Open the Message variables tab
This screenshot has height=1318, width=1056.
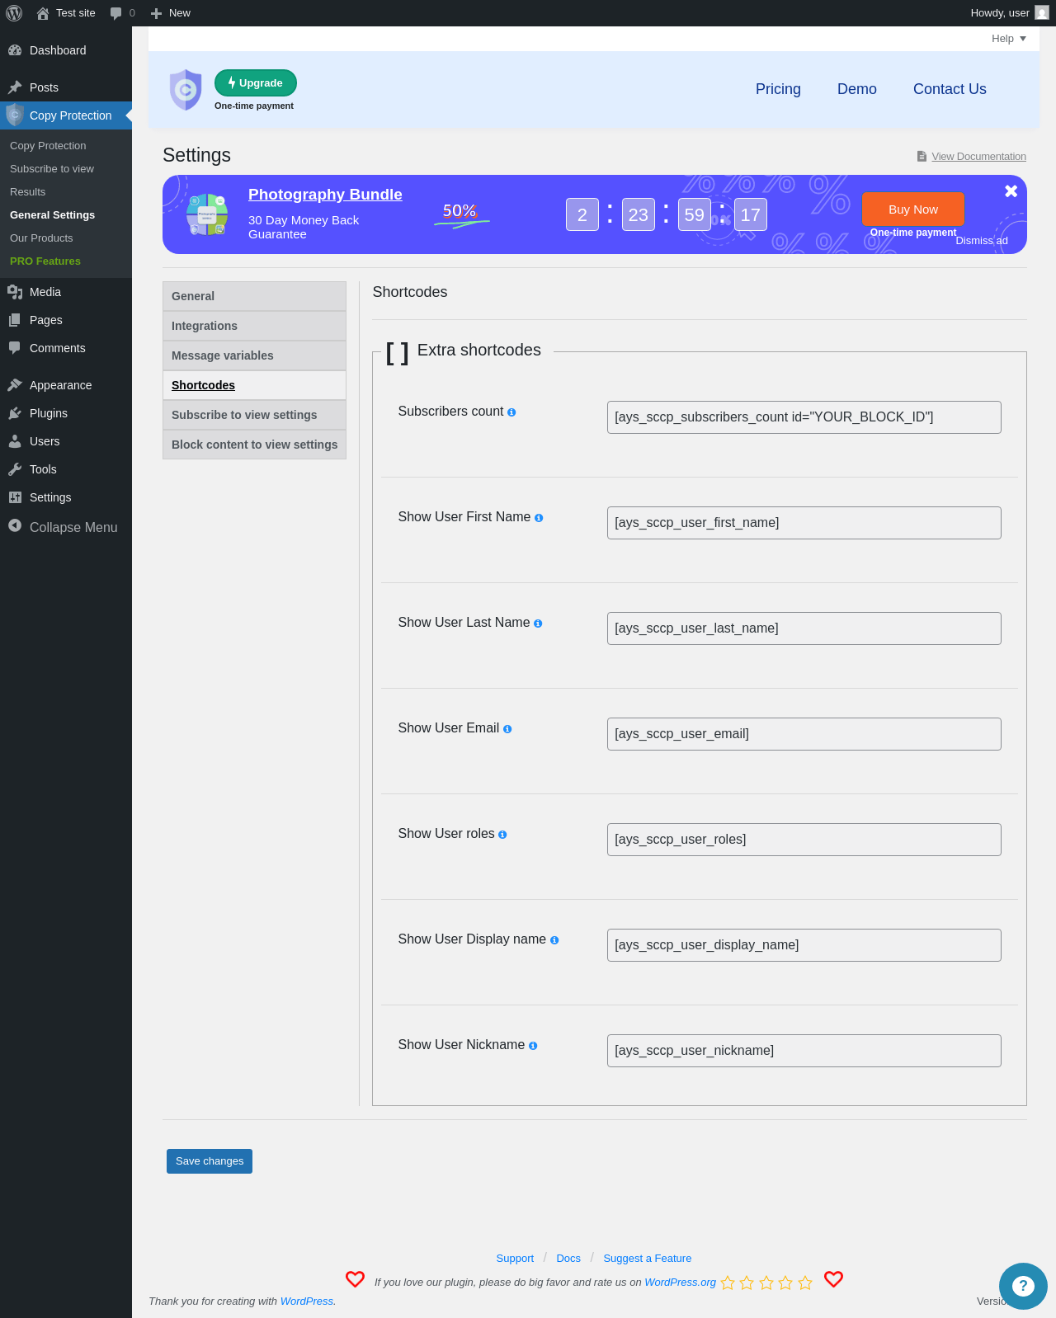point(254,355)
